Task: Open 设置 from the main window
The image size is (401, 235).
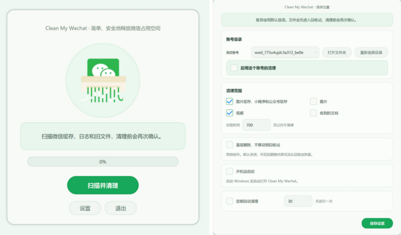Action: [85, 208]
